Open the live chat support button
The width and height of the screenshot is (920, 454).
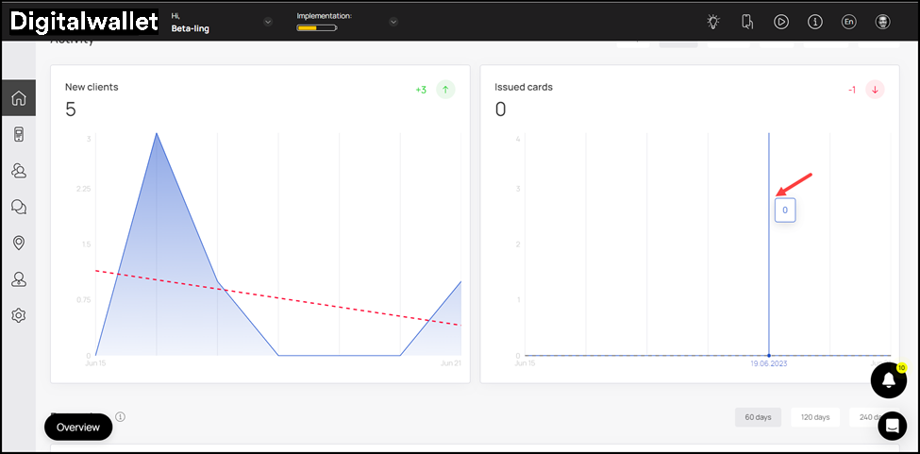pyautogui.click(x=892, y=426)
